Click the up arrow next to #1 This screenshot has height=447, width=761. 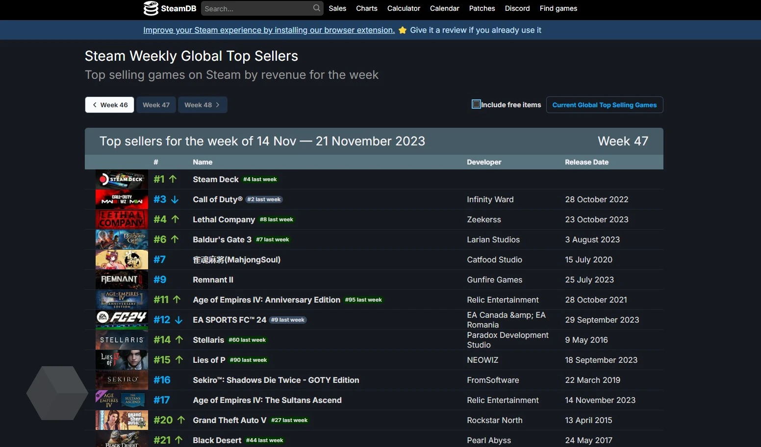(173, 179)
